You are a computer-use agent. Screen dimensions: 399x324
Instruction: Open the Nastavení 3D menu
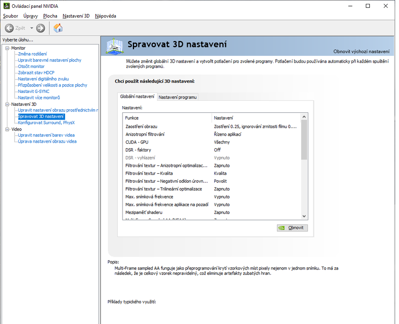pyautogui.click(x=76, y=16)
